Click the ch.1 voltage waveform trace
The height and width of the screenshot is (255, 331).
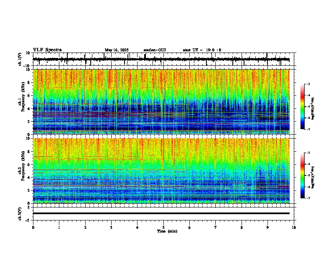pos(161,59)
